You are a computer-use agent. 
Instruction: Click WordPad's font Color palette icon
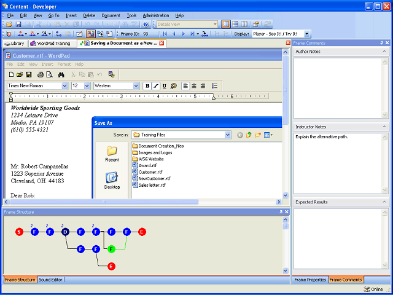point(173,86)
